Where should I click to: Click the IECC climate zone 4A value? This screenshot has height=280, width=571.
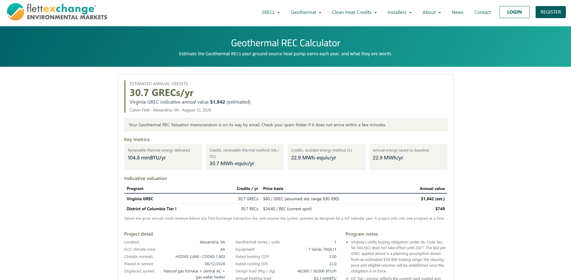point(223,249)
